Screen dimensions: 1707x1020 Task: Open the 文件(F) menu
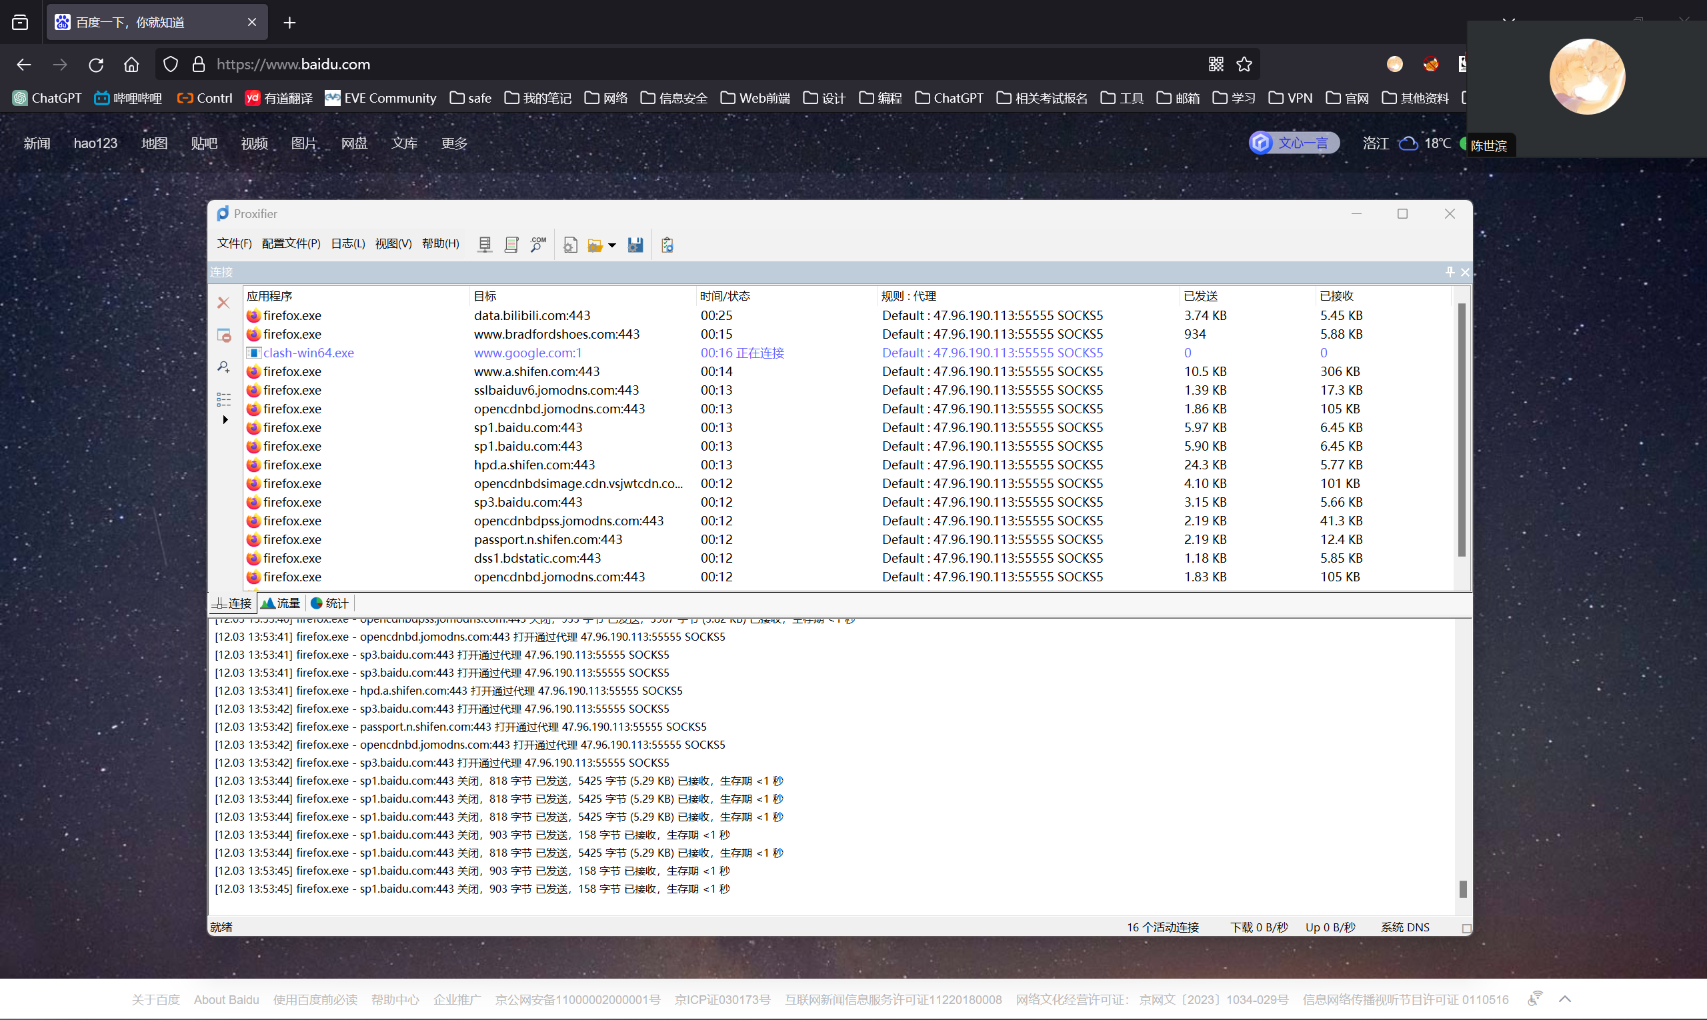tap(235, 243)
